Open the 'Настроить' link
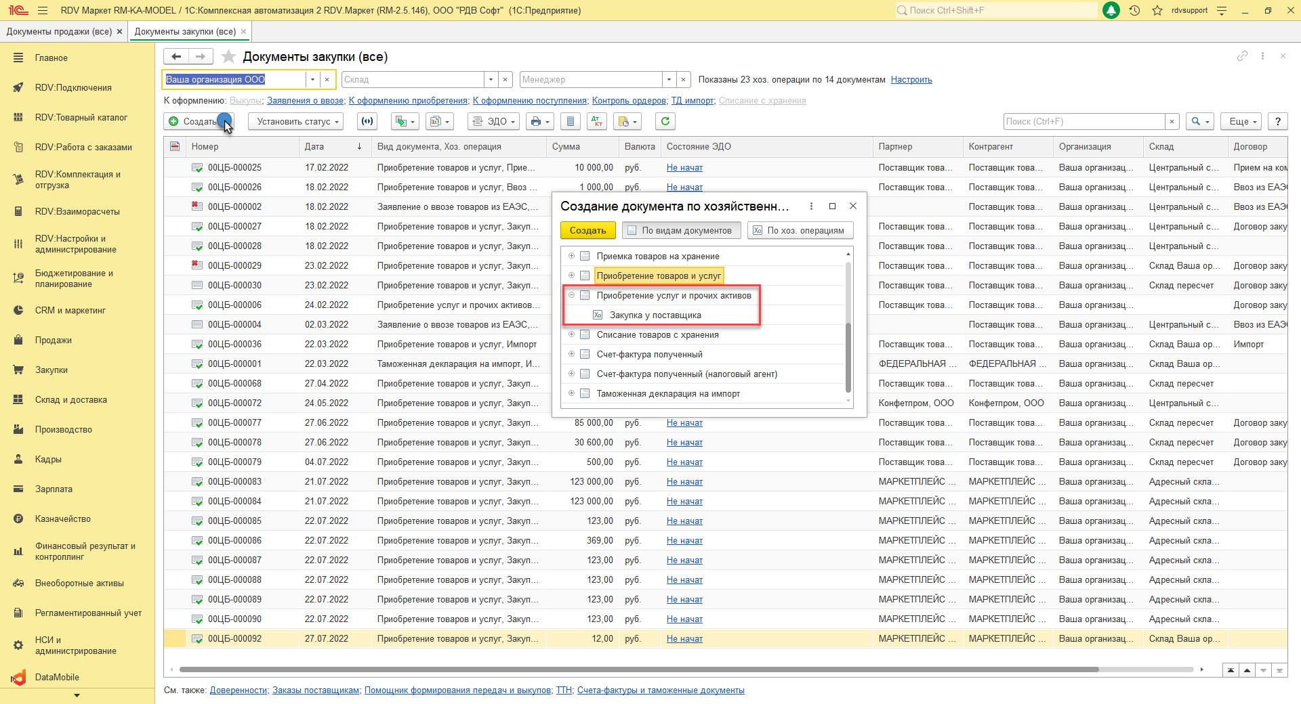The image size is (1301, 704). [911, 79]
